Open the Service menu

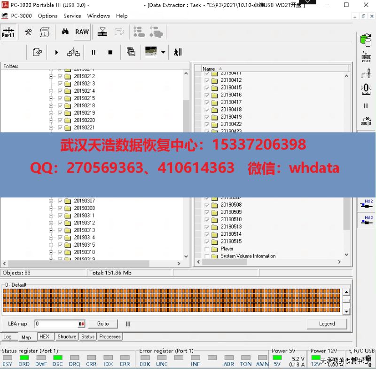[x=72, y=16]
